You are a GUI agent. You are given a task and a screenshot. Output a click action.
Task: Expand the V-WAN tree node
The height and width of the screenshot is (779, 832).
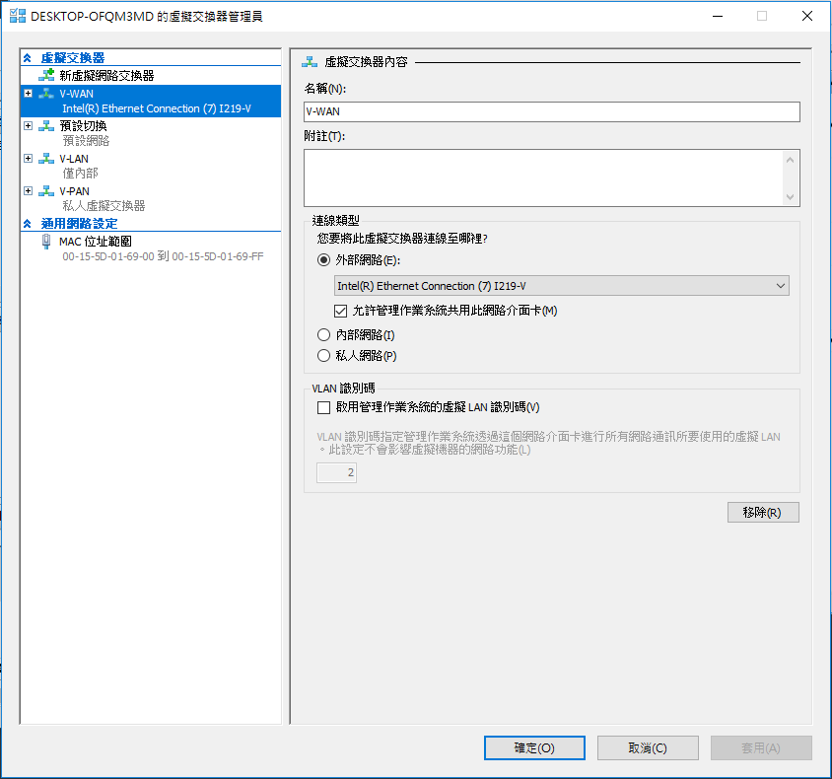(27, 93)
